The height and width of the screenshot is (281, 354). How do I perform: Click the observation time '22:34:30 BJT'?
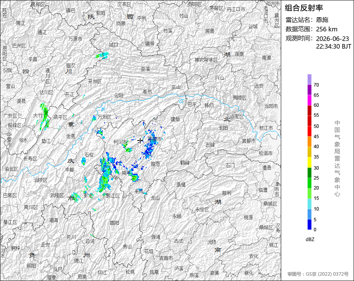pos(333,46)
